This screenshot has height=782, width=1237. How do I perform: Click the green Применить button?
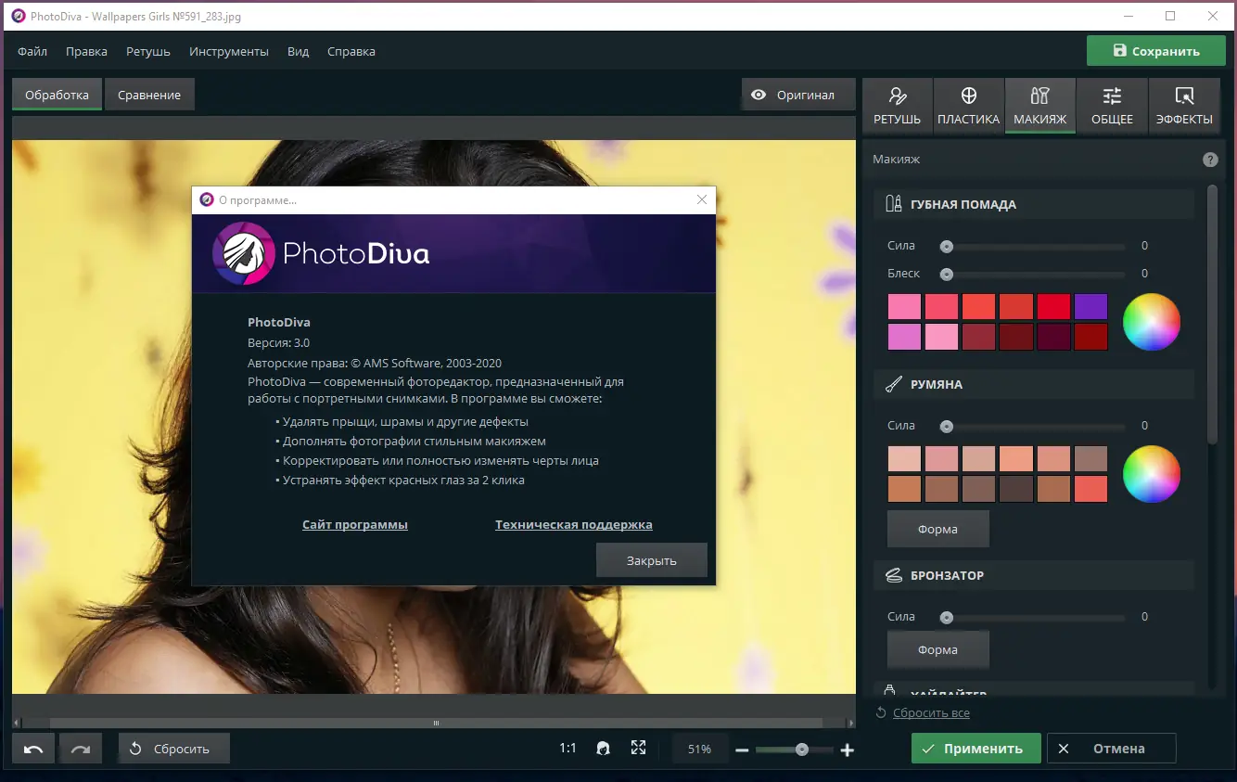(977, 749)
